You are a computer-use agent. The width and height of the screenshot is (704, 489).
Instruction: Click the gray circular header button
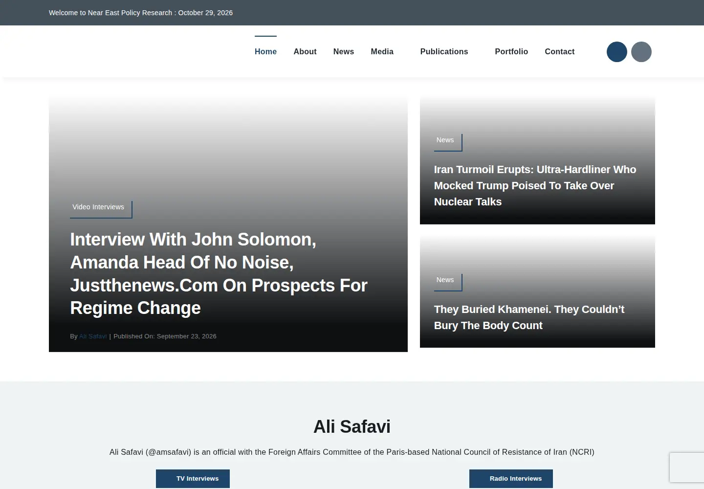click(x=641, y=52)
